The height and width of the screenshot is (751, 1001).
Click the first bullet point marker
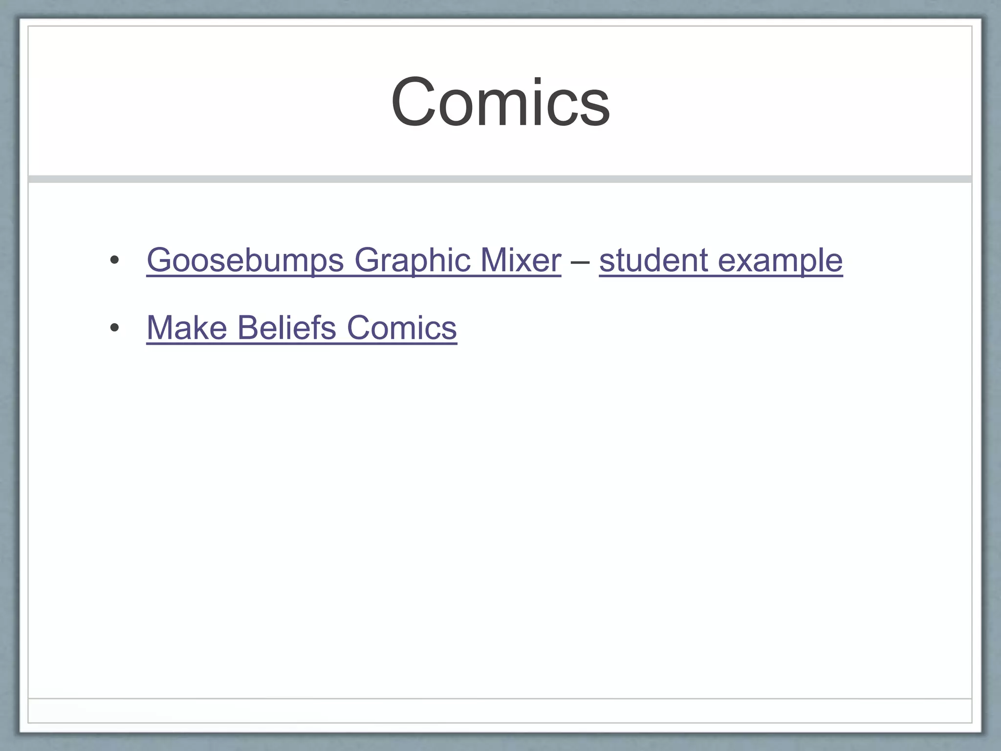(114, 261)
